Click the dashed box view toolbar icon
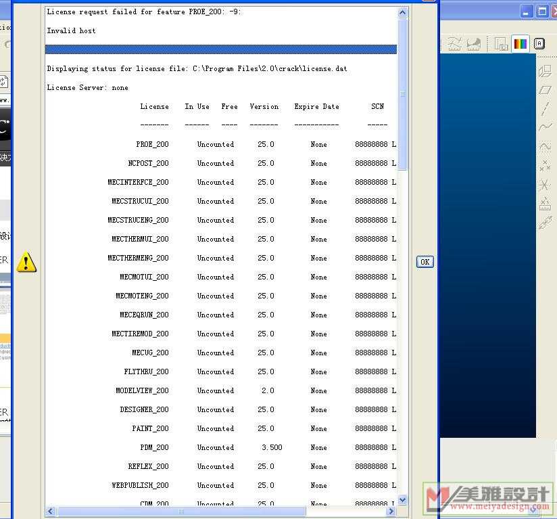Image resolution: width=557 pixels, height=519 pixels. point(501,44)
